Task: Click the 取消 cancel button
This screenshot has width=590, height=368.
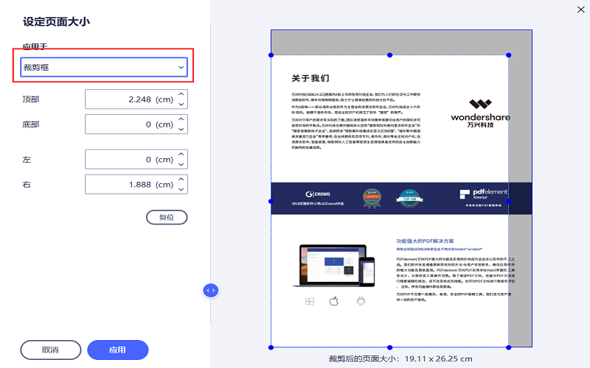Action: tap(51, 350)
